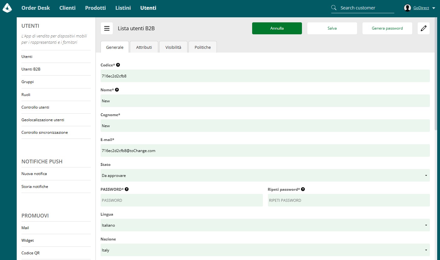This screenshot has height=260, width=440.
Task: Click the Nome input field
Action: (x=265, y=101)
